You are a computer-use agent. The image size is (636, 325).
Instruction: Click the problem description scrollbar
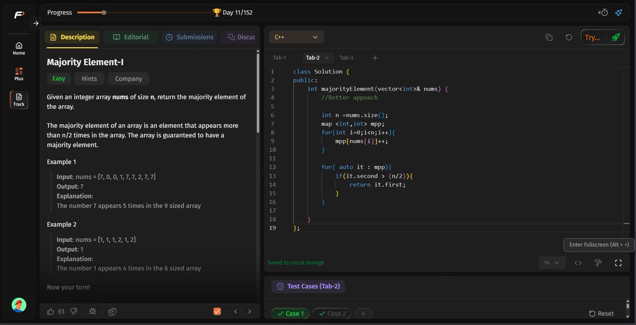point(258,93)
